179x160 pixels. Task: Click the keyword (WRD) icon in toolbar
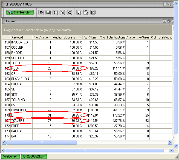tap(70, 12)
